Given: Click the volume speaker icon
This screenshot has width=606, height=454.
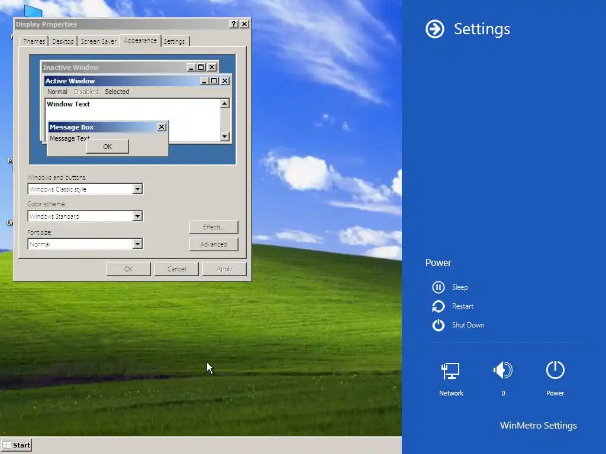Looking at the screenshot, I should (x=503, y=370).
